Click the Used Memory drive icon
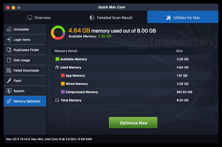222x147 pixels. tap(57, 67)
